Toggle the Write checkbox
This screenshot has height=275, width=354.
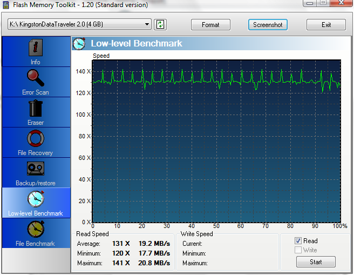click(298, 250)
